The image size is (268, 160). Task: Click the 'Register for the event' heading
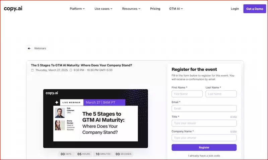click(194, 69)
